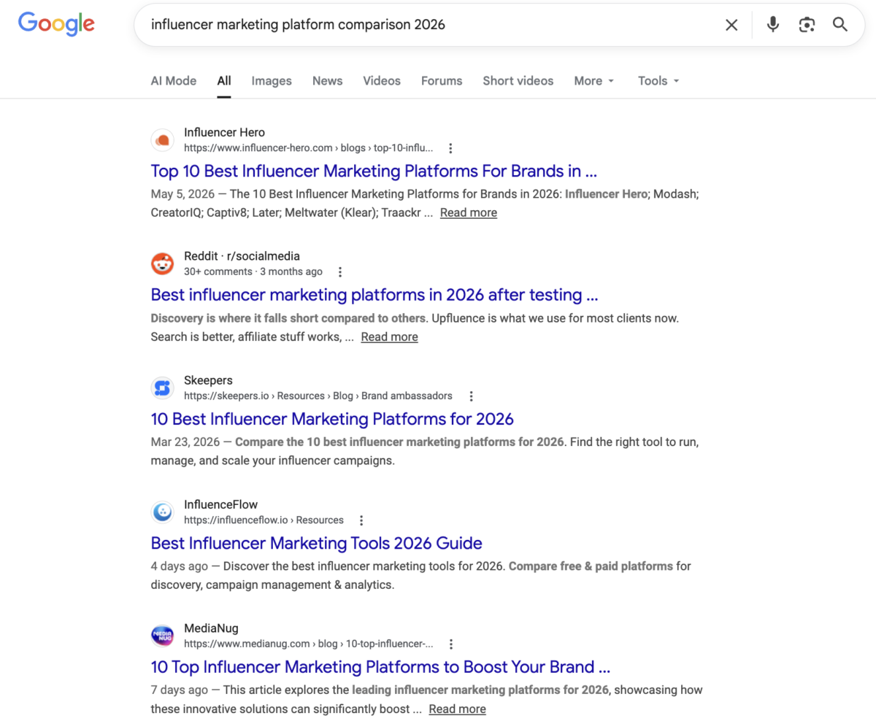Click the Reddit favicon
The image size is (876, 721).
(163, 264)
